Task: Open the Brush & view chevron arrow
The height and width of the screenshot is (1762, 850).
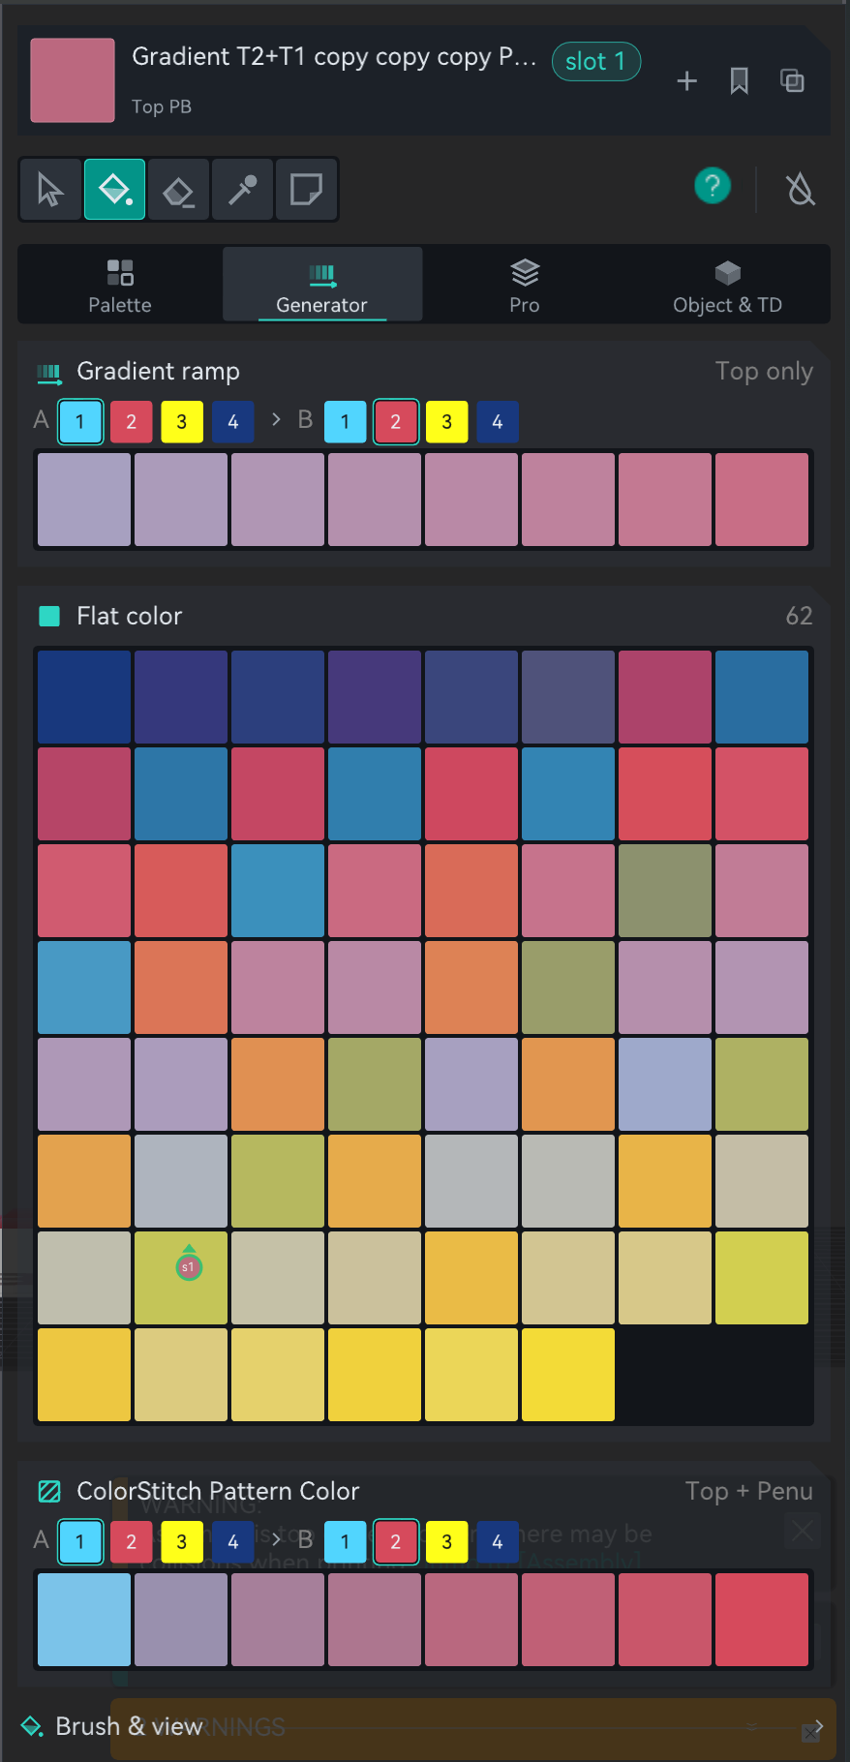Action: pos(818,1727)
